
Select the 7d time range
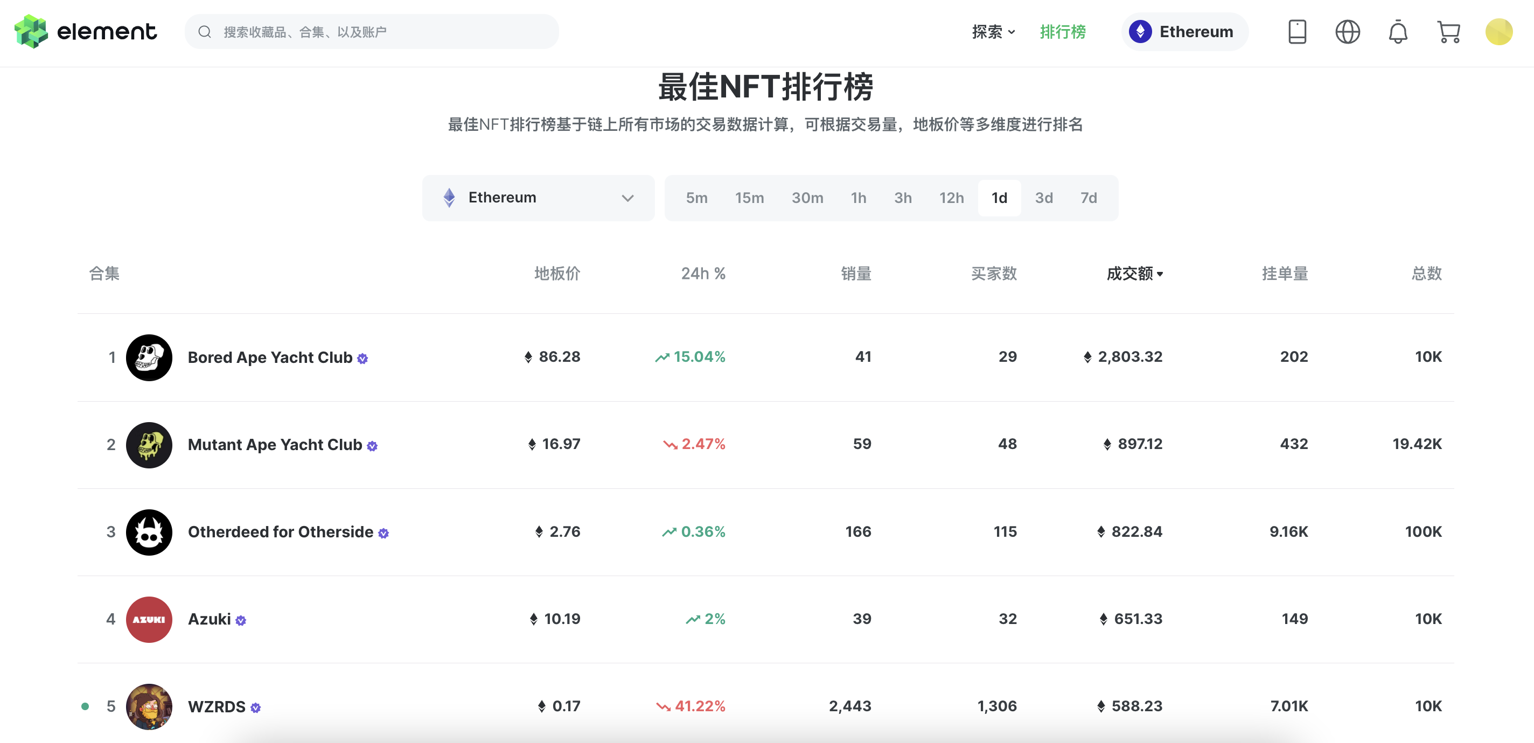click(x=1089, y=198)
